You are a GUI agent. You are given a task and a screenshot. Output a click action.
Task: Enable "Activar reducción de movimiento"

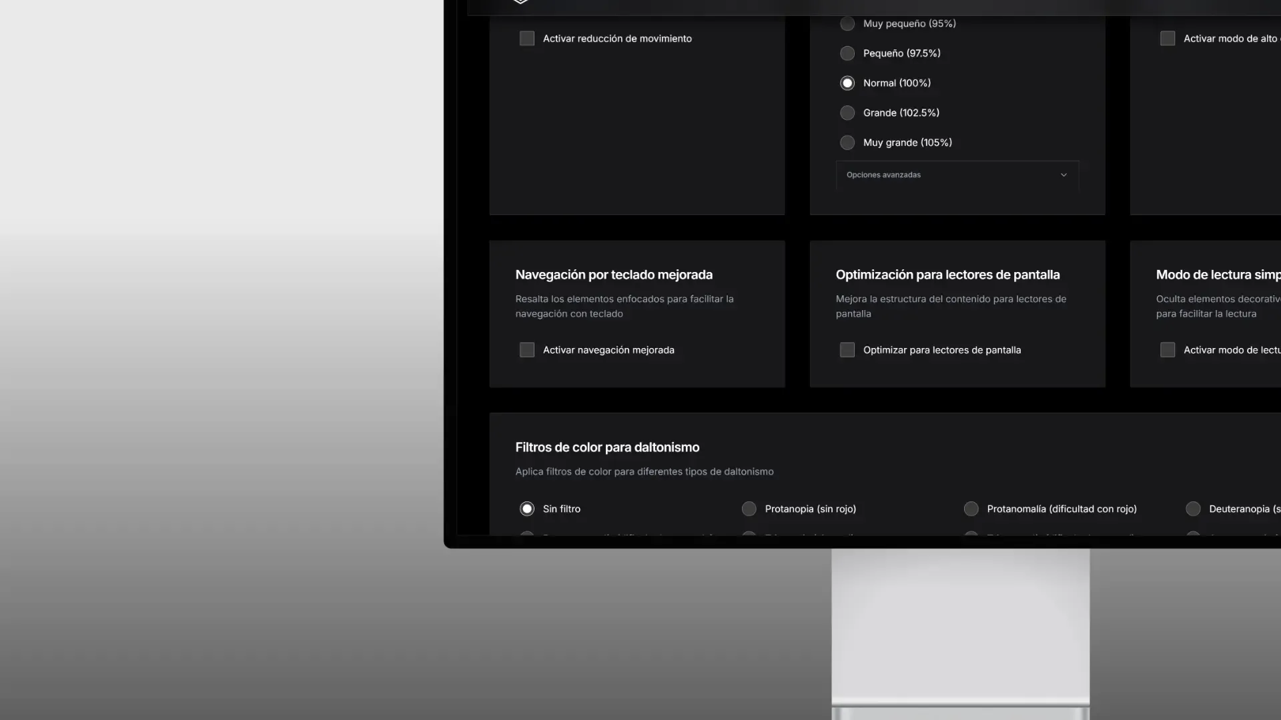click(527, 38)
